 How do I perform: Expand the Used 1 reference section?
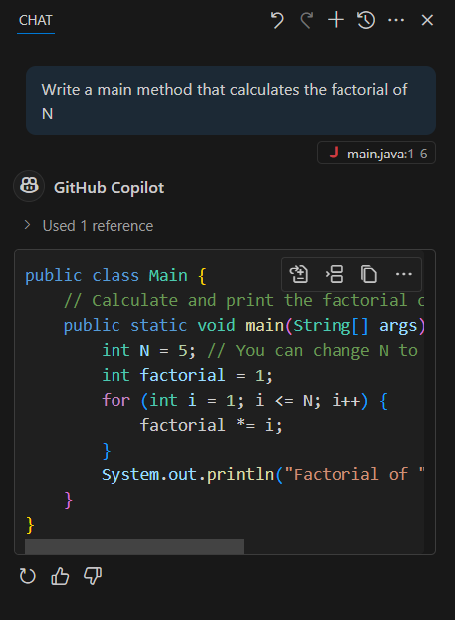click(27, 225)
